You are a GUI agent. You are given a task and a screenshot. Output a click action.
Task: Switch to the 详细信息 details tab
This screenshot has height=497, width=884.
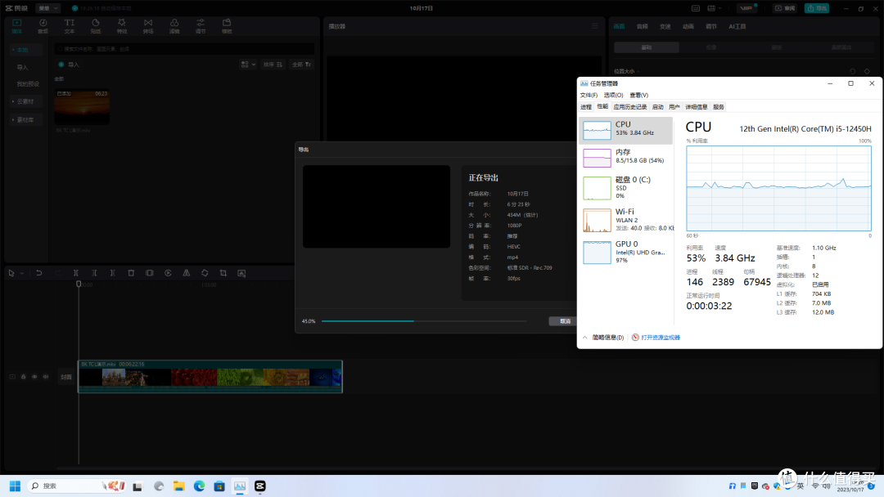coord(697,107)
